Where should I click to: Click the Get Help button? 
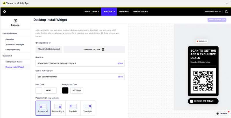pyautogui.click(x=221, y=114)
